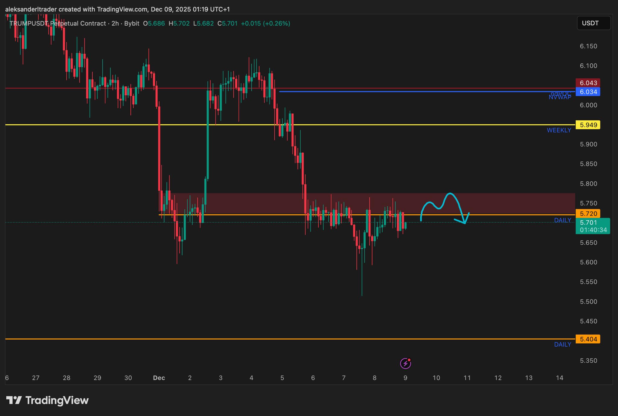Click the Dec label on the time axis
618x416 pixels.
(159, 378)
